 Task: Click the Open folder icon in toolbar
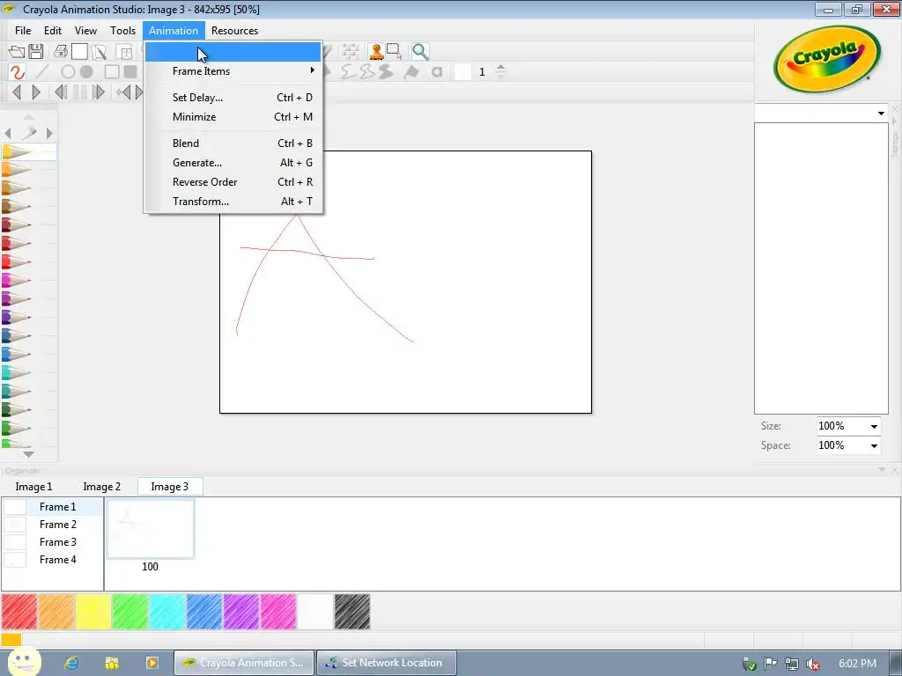pos(17,52)
